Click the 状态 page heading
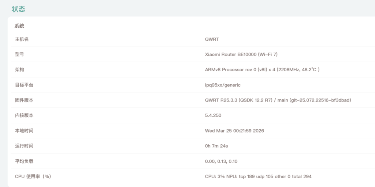 click(19, 9)
